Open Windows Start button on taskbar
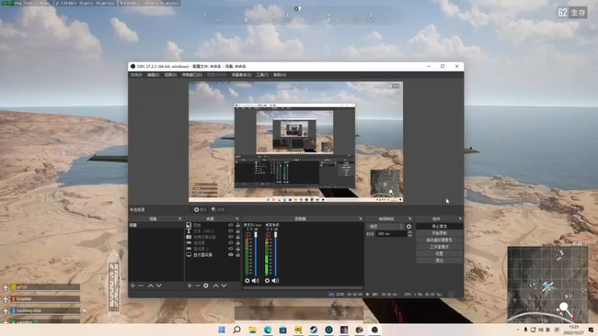This screenshot has height=336, width=598. pos(221,329)
